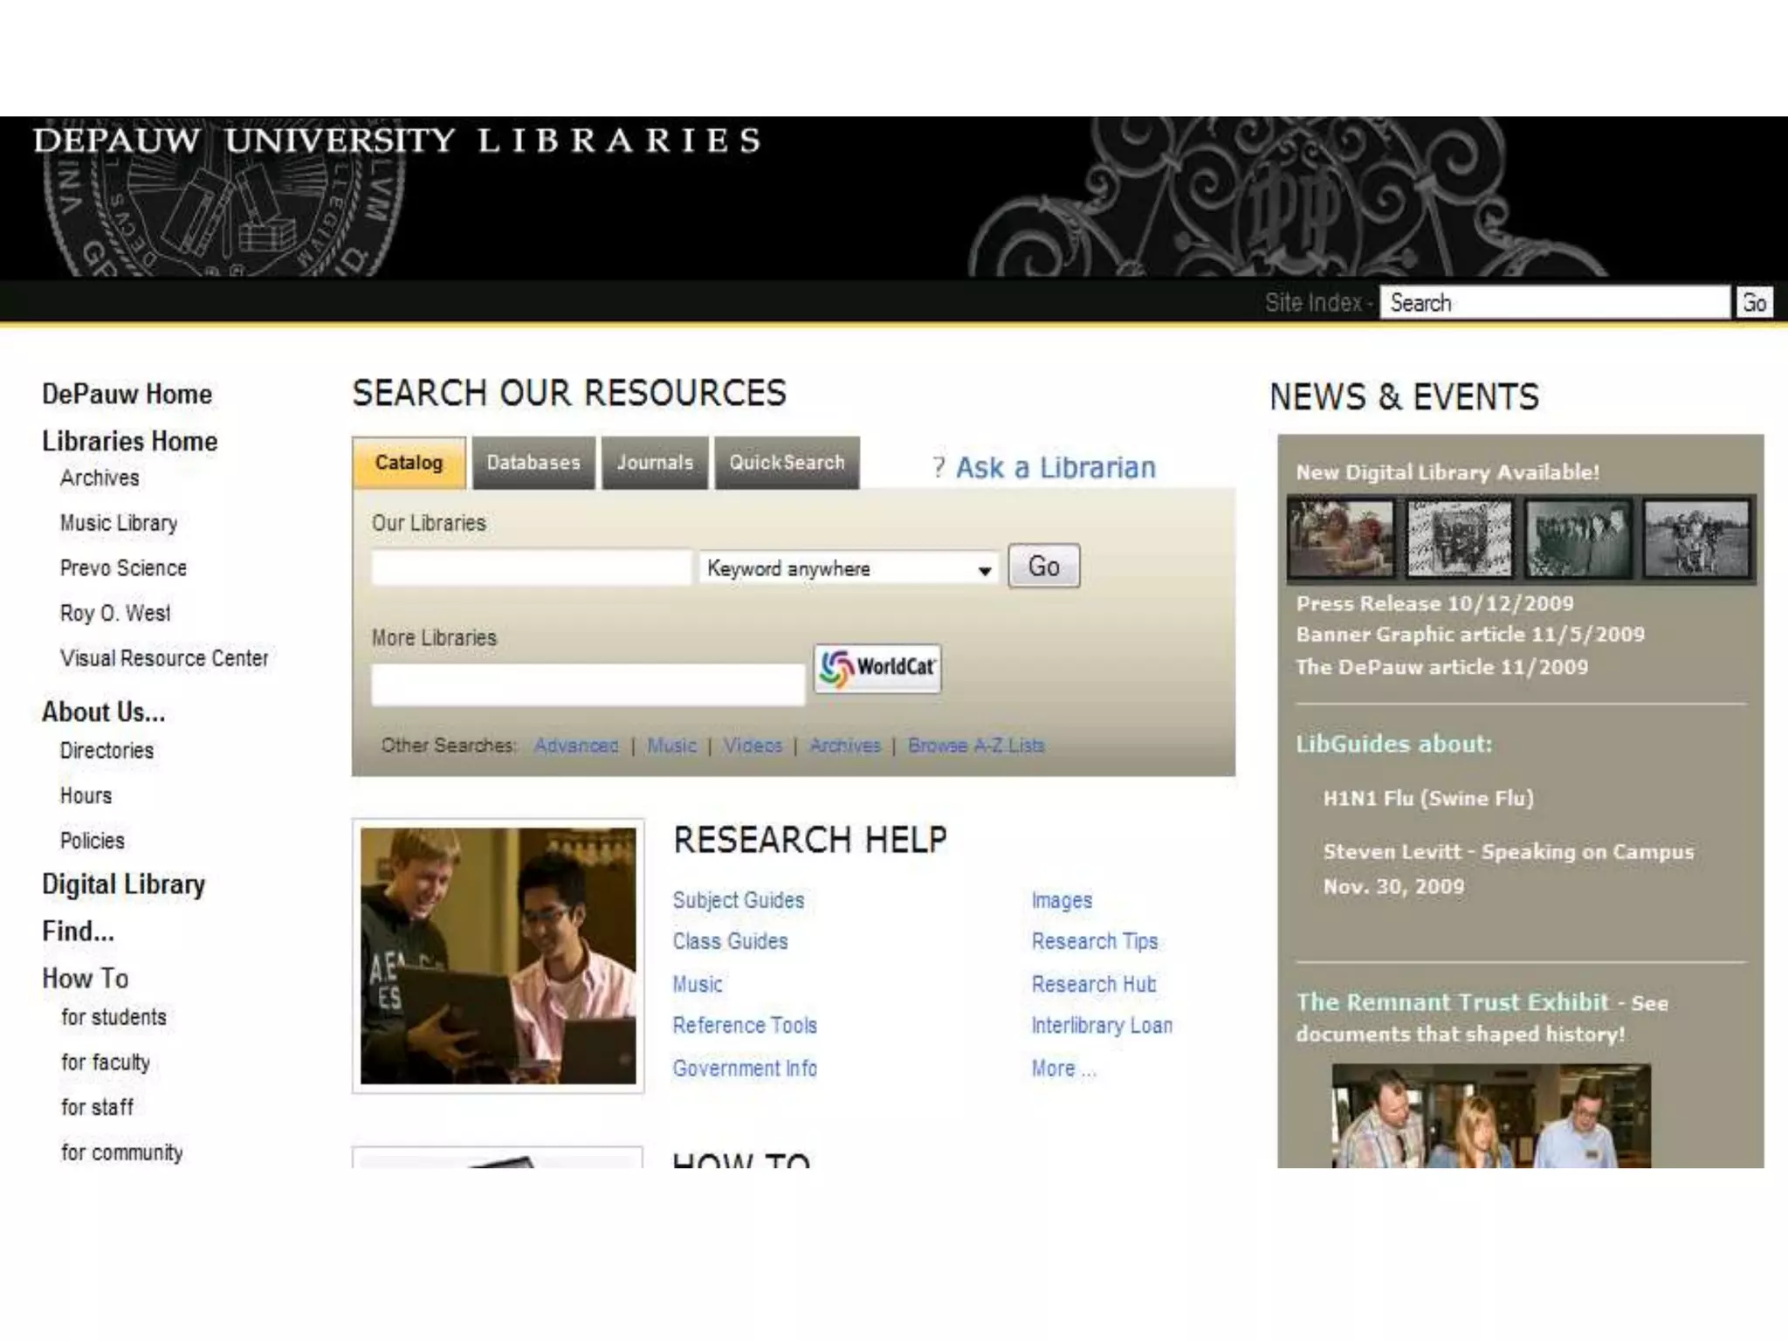Screen dimensions: 1788x1341
Task: Expand the Keyword anywhere dropdown
Action: click(984, 570)
